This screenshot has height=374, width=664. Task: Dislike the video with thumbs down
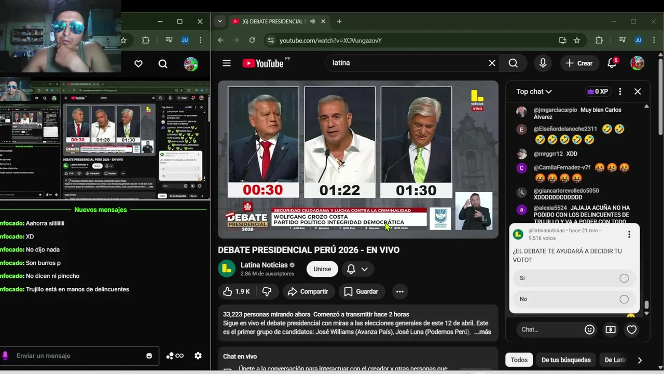pos(267,291)
